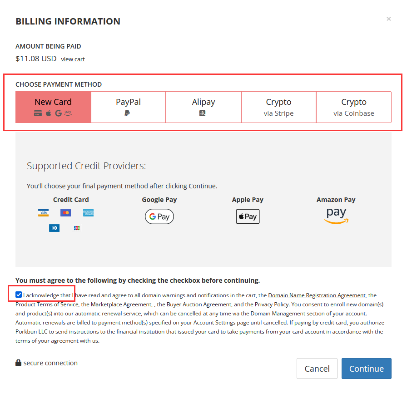Click the Diners Club card icon
The image size is (407, 393).
point(54,228)
